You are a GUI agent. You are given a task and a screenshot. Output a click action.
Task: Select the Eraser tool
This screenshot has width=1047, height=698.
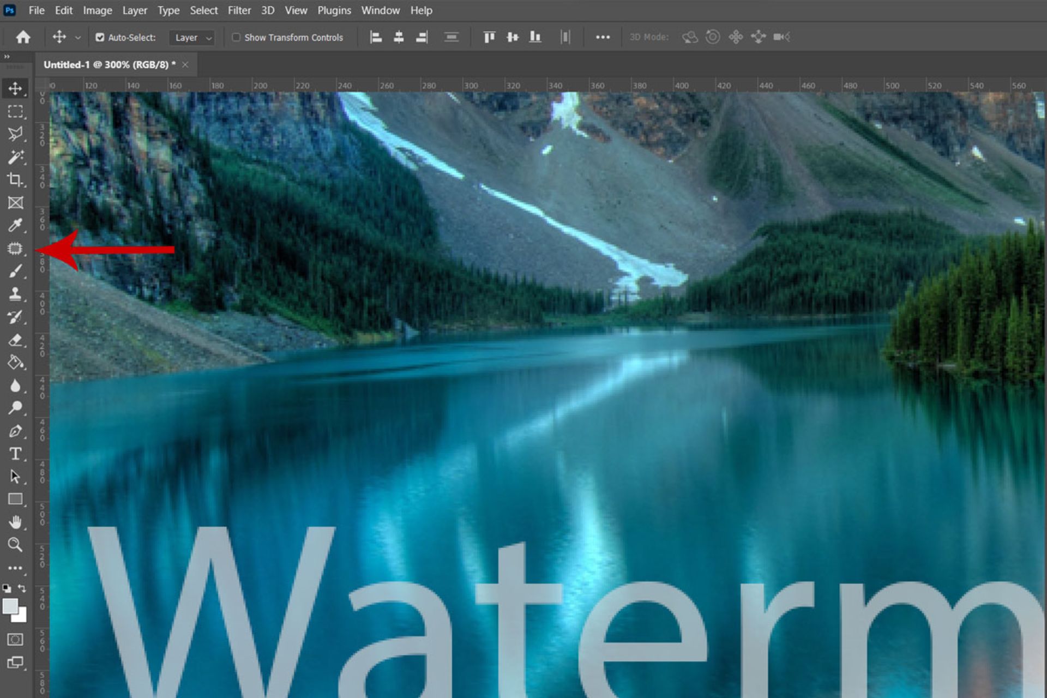[15, 340]
